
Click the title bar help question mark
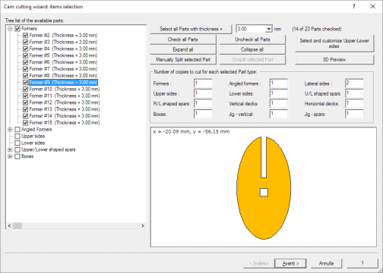354,7
